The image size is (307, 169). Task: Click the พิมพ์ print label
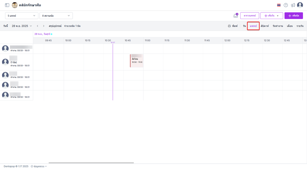point(235,26)
